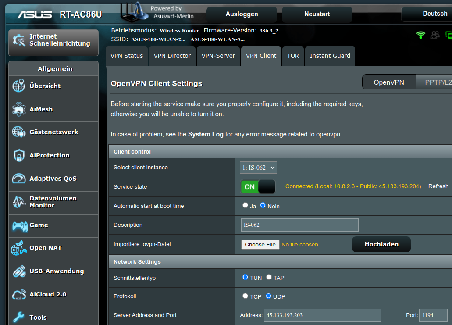The height and width of the screenshot is (325, 452).
Task: Turn off the VPN Service state switch
Action: coord(258,186)
